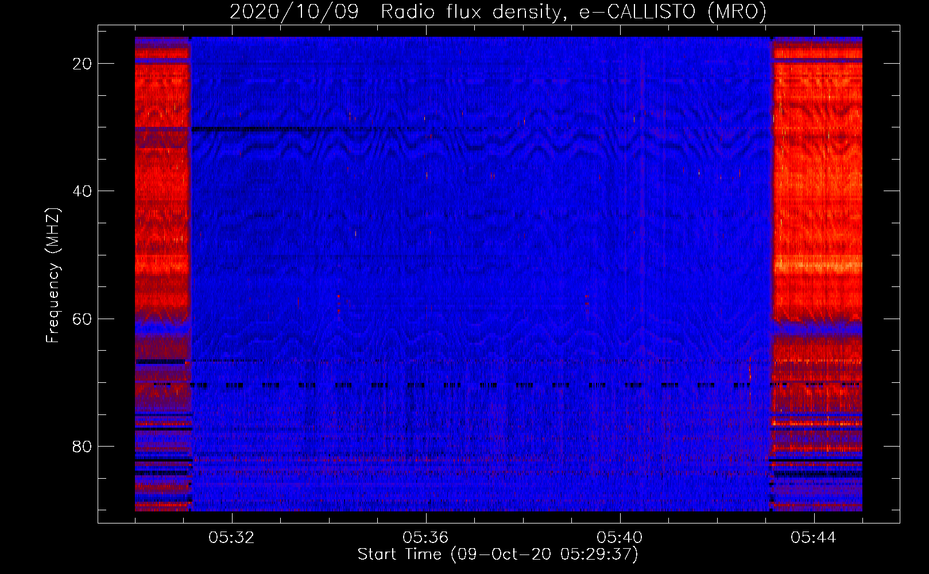Click the 05:40 time tick label
This screenshot has height=574, width=929.
(620, 538)
